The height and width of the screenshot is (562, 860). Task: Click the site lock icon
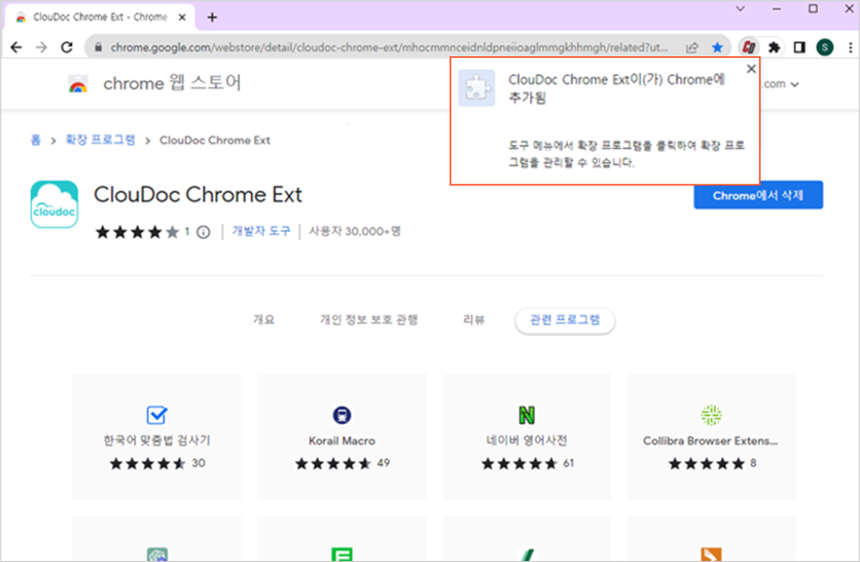(x=98, y=48)
